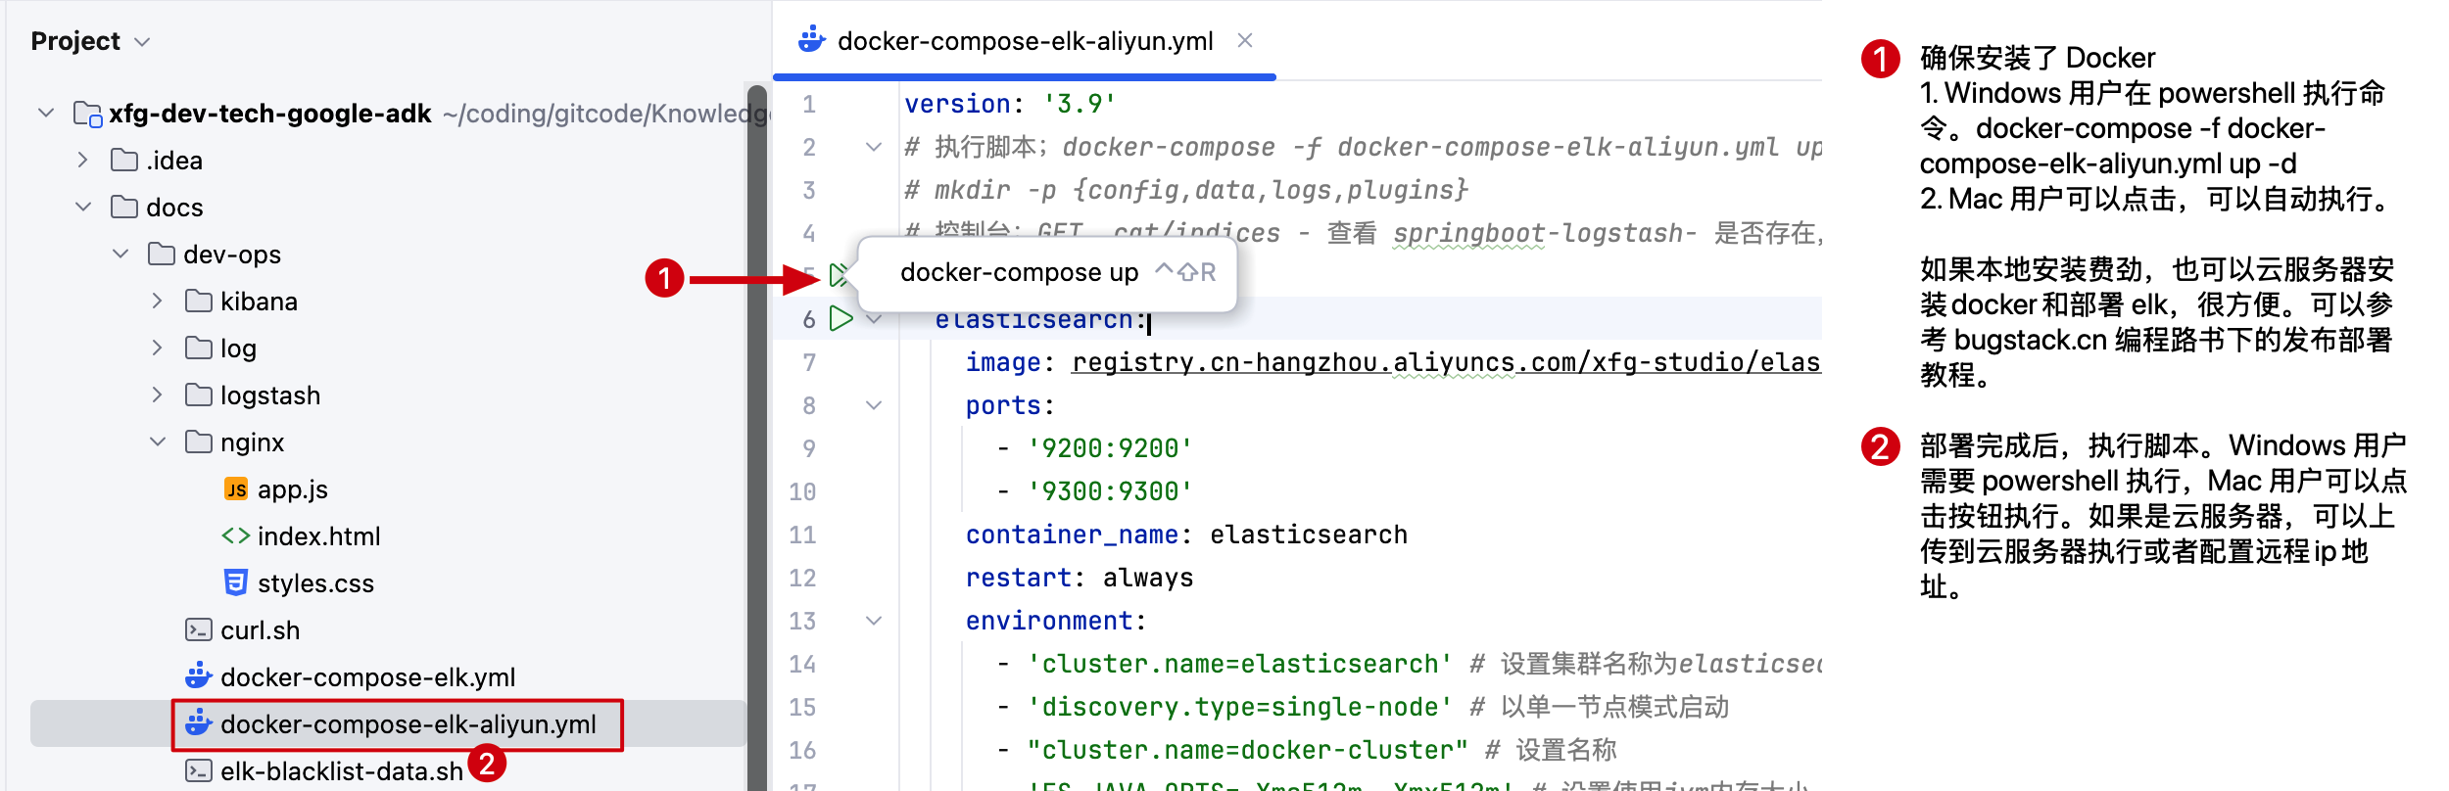Click the JS icon beside app.js
The height and width of the screenshot is (791, 2449).
[236, 489]
